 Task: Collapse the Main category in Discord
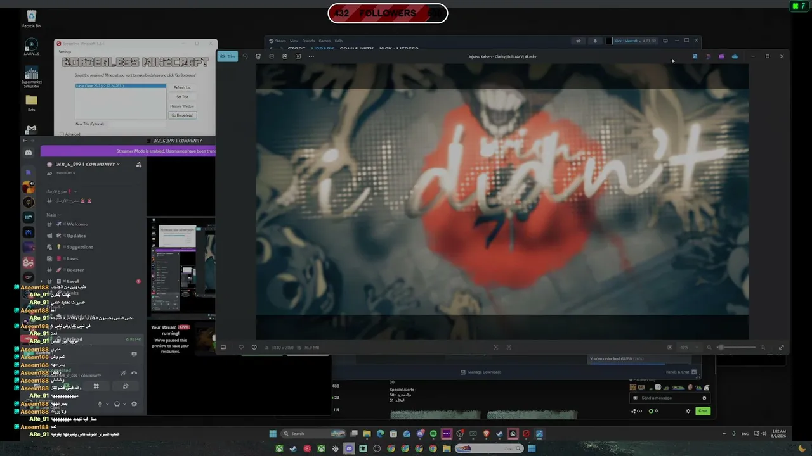53,215
